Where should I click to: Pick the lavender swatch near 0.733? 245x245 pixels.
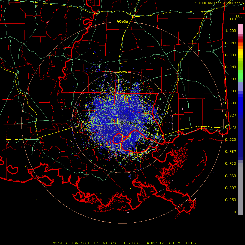(240, 86)
